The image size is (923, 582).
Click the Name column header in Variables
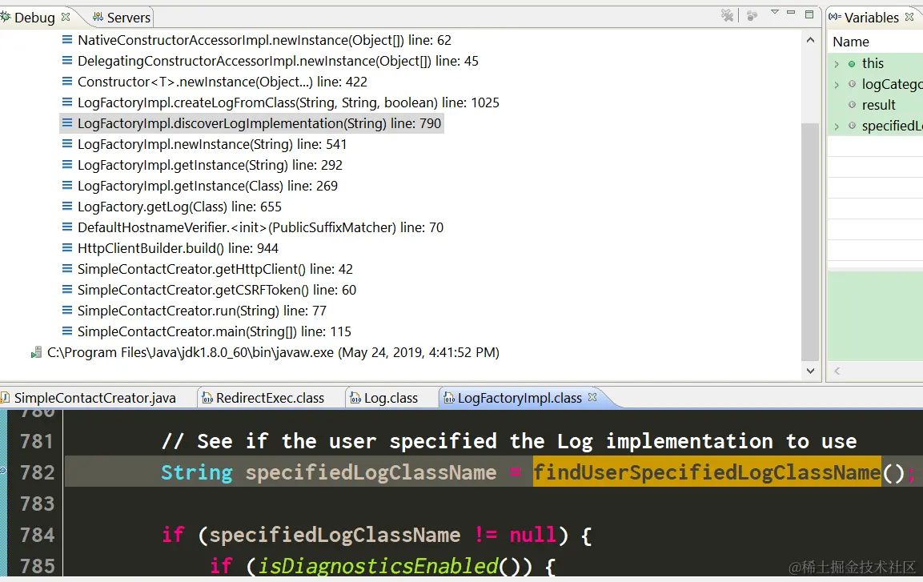coord(851,42)
